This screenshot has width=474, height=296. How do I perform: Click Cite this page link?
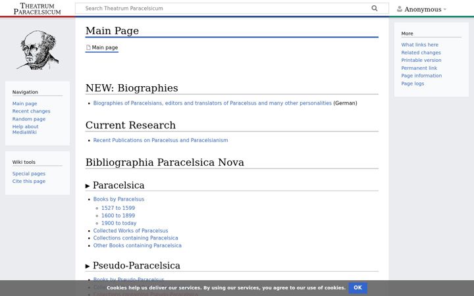coord(29,182)
